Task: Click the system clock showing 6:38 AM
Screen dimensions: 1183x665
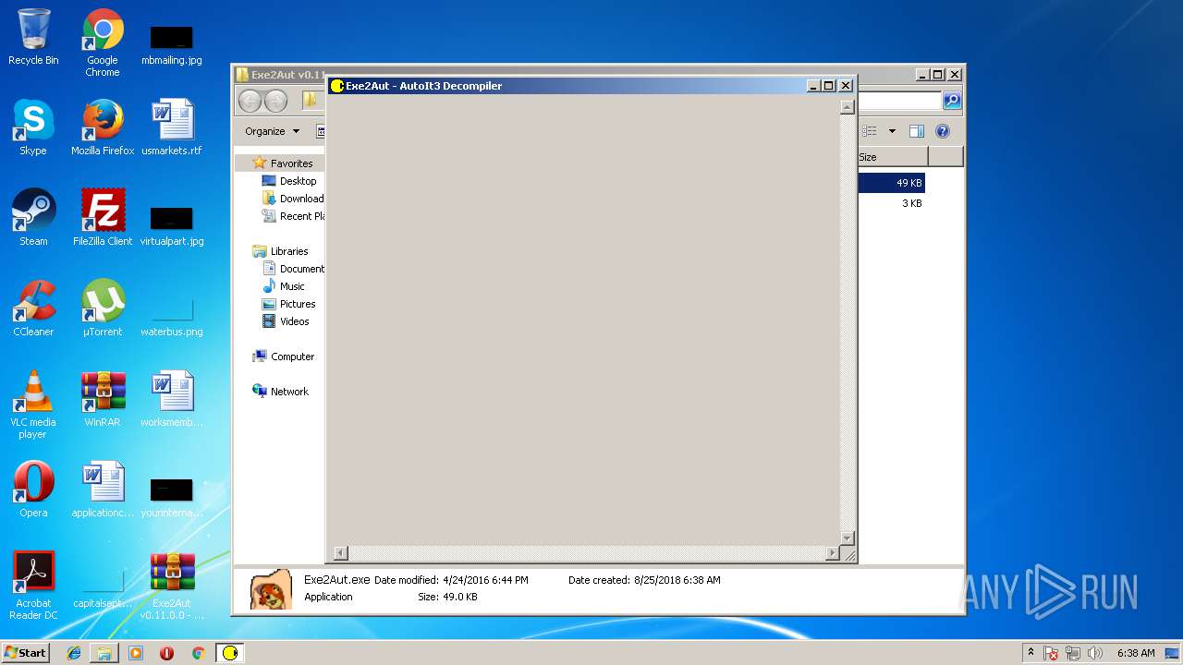Action: click(x=1136, y=653)
